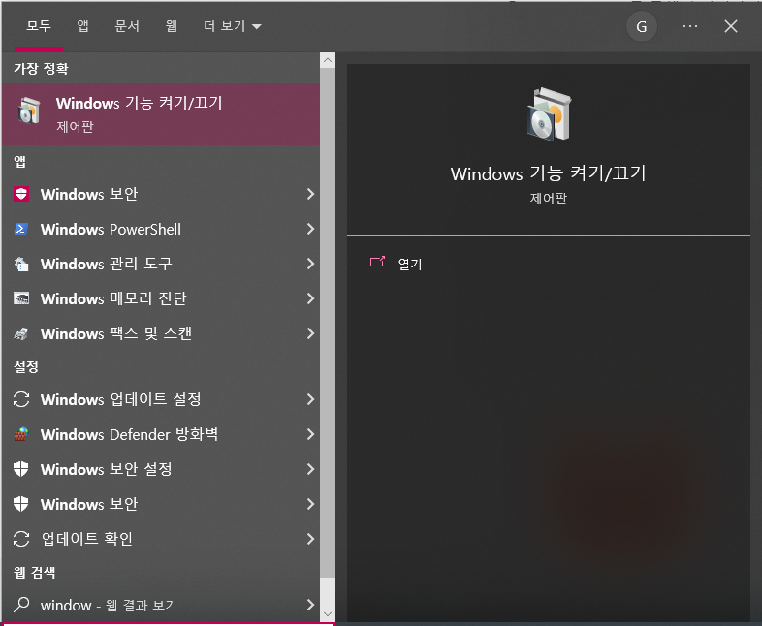Viewport: 762px width, 626px height.
Task: Select Windows 업데이트 설정 text
Action: 121,399
